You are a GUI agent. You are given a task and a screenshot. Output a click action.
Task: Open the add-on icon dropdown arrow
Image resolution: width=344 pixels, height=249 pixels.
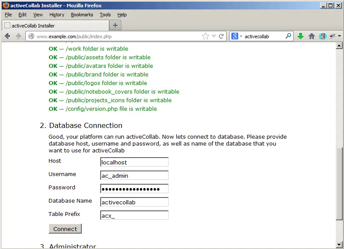pyautogui.click(x=339, y=36)
